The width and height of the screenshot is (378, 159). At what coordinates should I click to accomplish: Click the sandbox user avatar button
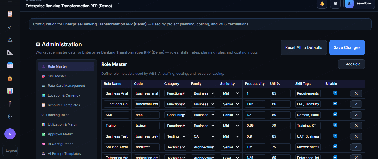point(359,4)
